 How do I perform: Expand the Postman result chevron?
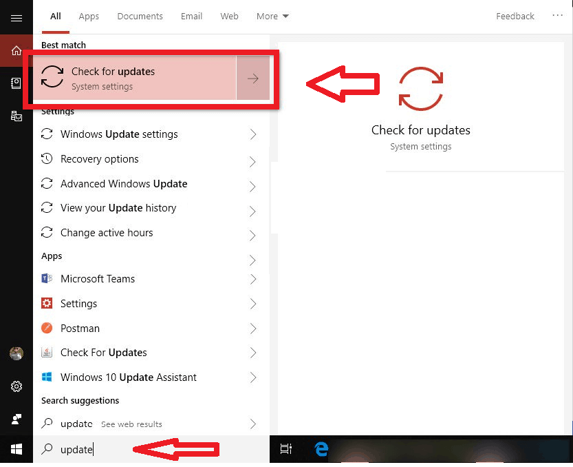tap(253, 329)
